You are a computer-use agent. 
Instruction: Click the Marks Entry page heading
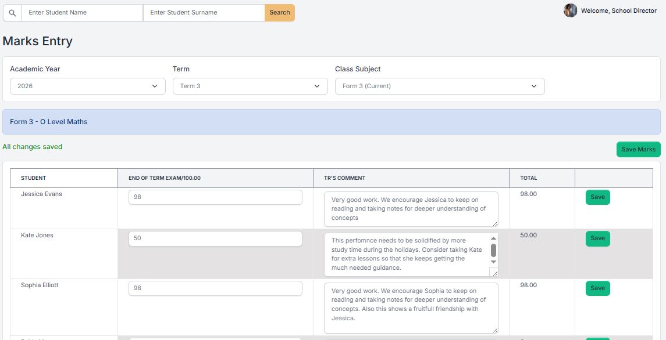pyautogui.click(x=38, y=42)
